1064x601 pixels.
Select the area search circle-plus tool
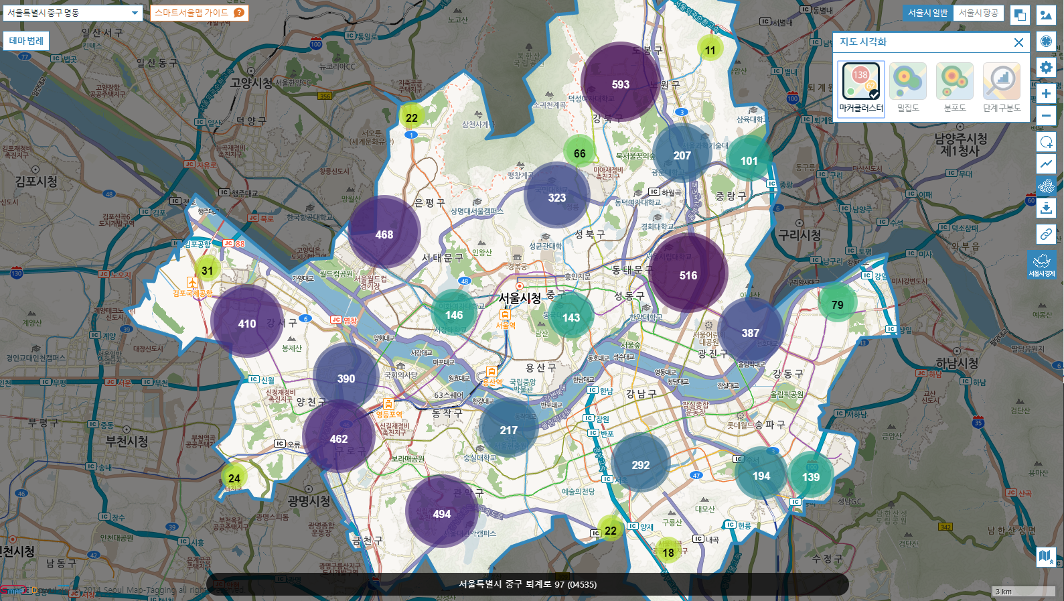pos(1046,142)
